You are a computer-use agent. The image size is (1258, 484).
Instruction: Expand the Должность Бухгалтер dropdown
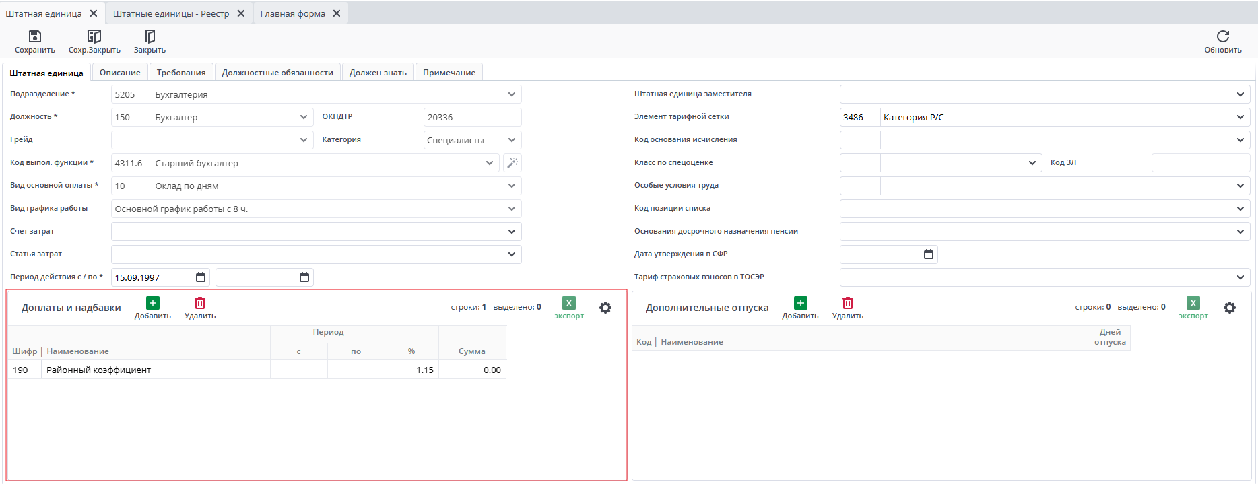pos(304,117)
